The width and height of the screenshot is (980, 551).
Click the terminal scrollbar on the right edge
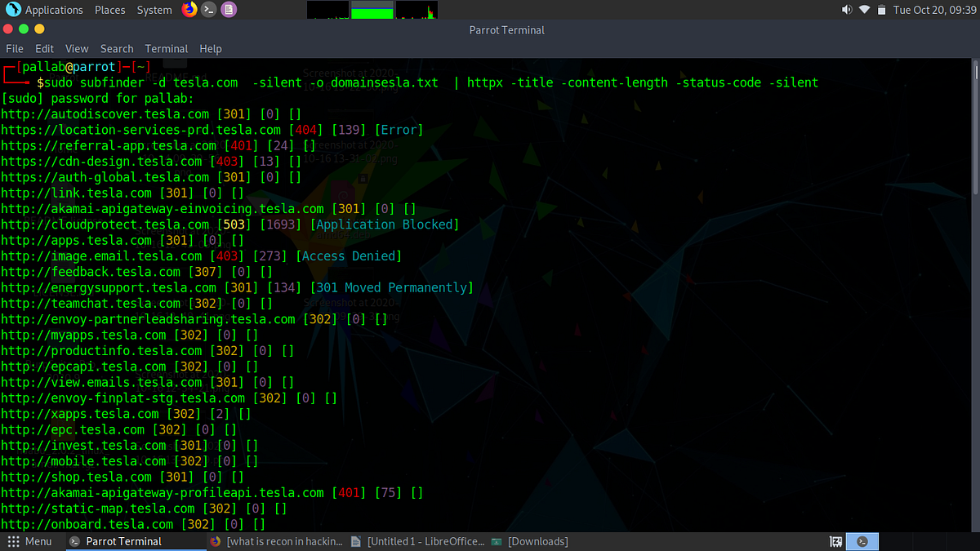(973, 245)
